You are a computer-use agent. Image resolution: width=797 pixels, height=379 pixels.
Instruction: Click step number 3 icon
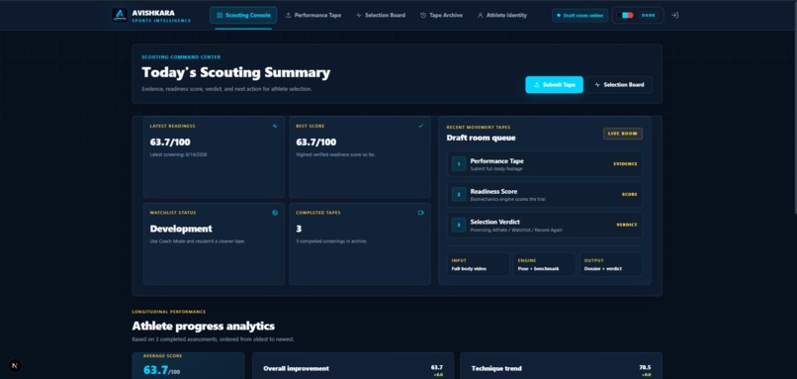459,225
